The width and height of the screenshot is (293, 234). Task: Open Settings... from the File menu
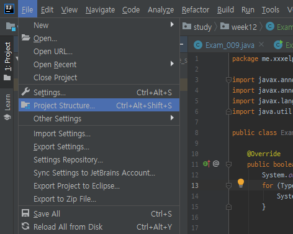[x=99, y=92]
